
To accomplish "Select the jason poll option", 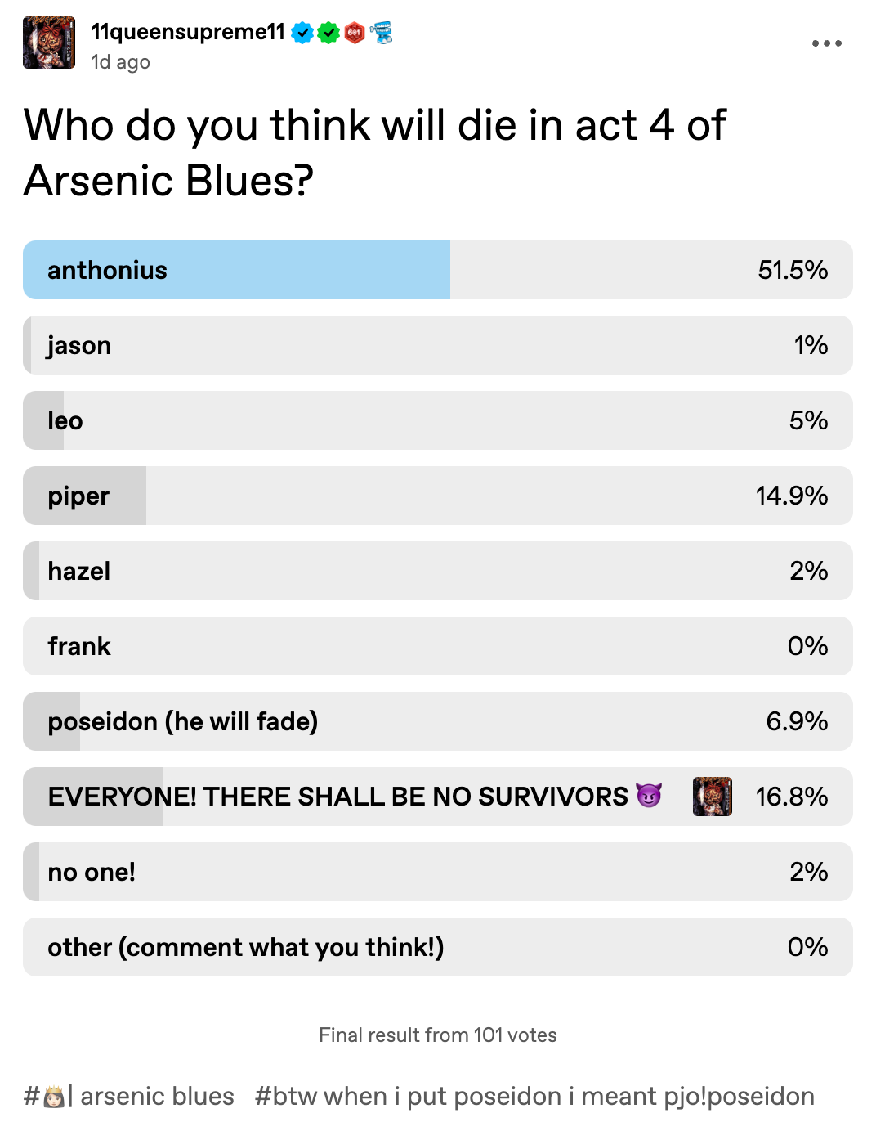I will [x=438, y=345].
